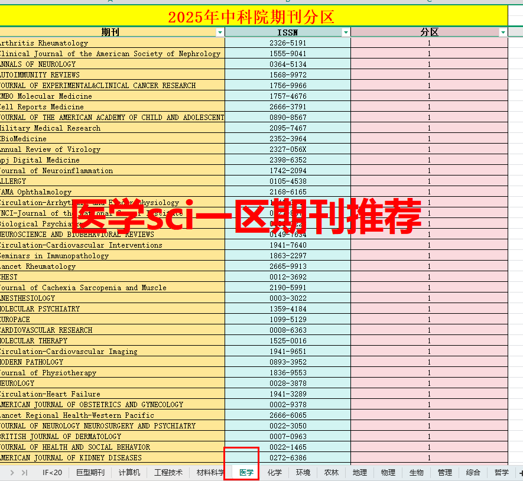Select the title cell 2025年中科院期刊分区

[254, 17]
